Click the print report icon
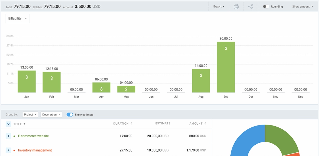Viewport: 319px width, 156px height. coord(236,7)
